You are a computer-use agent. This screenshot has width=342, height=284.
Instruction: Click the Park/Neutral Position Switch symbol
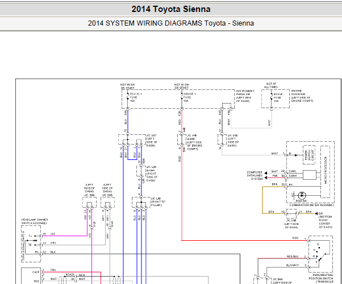tap(320, 254)
